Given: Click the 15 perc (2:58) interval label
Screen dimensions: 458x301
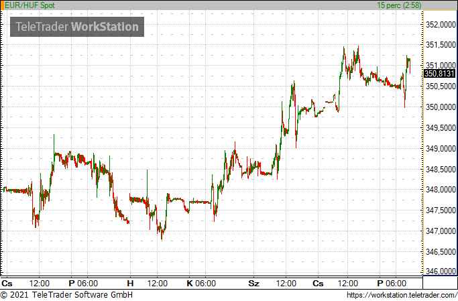Looking at the screenshot, I should point(399,5).
